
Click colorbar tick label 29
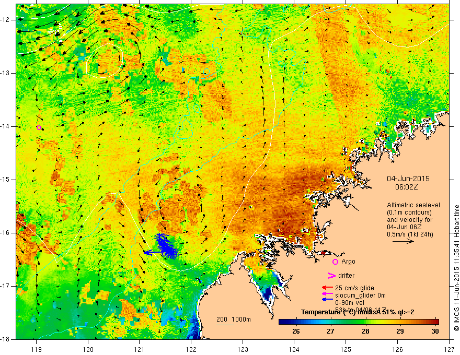coord(400,332)
